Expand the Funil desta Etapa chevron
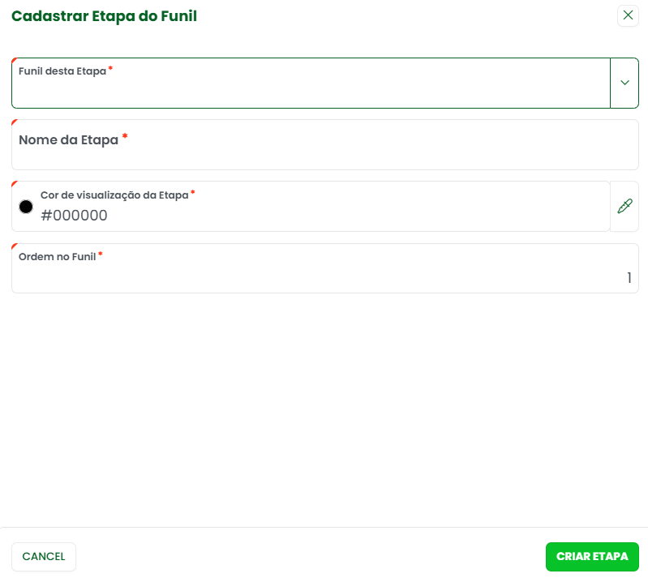Viewport: 648px width, 582px height. point(624,83)
